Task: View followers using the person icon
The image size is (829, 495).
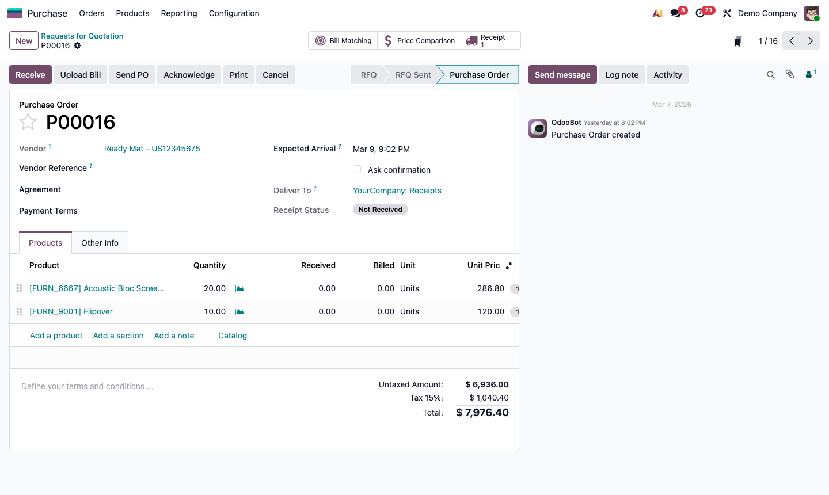Action: 808,74
